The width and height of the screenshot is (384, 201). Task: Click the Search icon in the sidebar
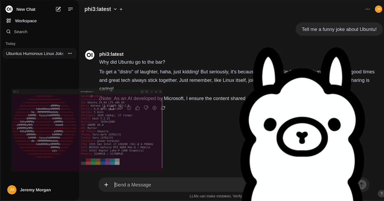[20, 32]
